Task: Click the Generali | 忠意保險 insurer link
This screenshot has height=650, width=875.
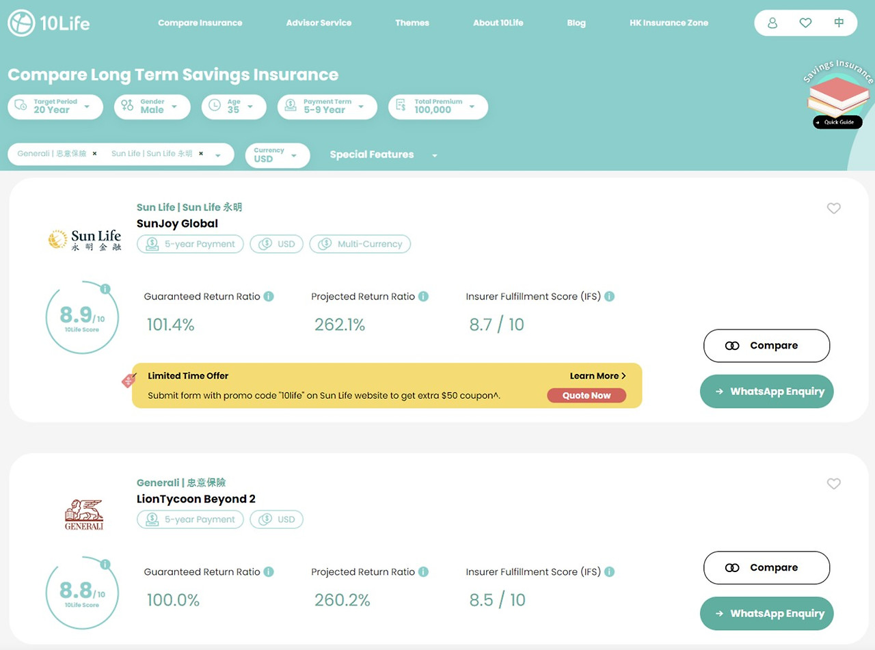Action: coord(181,483)
